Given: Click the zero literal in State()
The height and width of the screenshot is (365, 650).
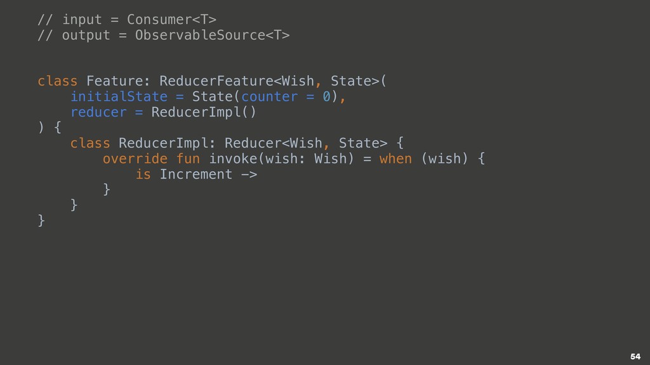Looking at the screenshot, I should coord(327,96).
